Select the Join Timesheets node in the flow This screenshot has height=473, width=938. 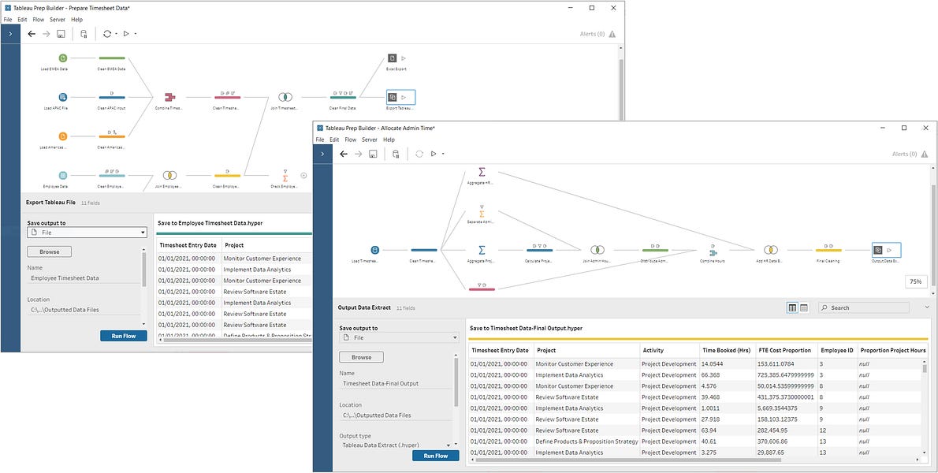pos(285,97)
